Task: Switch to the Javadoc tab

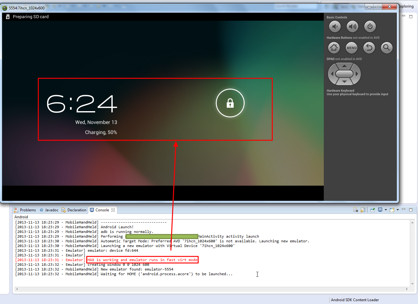Action: 49,210
